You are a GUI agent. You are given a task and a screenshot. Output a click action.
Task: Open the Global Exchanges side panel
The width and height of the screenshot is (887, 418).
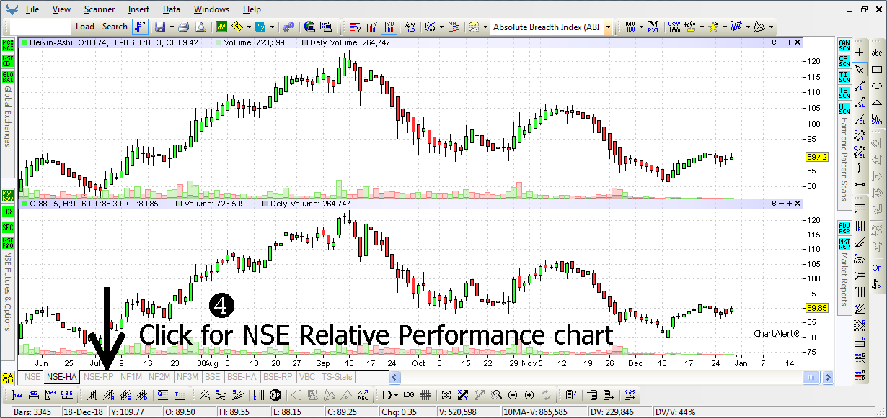click(x=8, y=117)
